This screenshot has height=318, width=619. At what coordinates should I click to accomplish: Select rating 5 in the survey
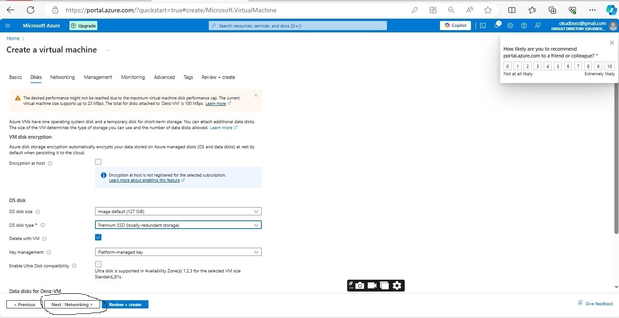pos(558,66)
